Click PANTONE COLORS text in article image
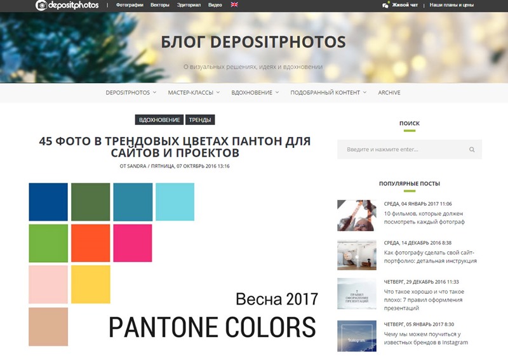Screen dimensions: 508x356 click(212, 327)
